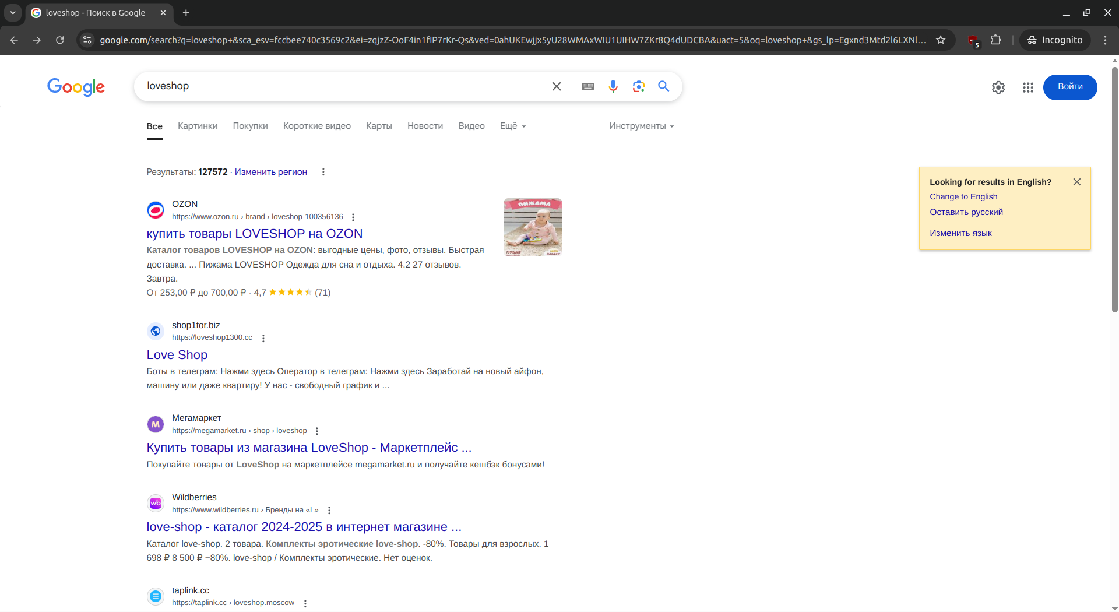This screenshot has width=1119, height=612.
Task: Click Change to English link
Action: coord(963,197)
